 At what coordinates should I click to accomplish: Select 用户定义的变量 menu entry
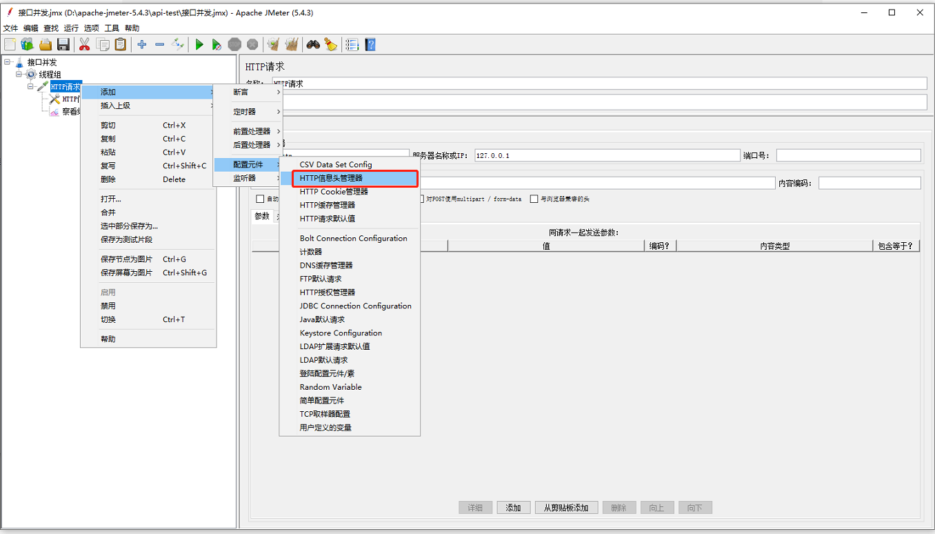[350, 428]
